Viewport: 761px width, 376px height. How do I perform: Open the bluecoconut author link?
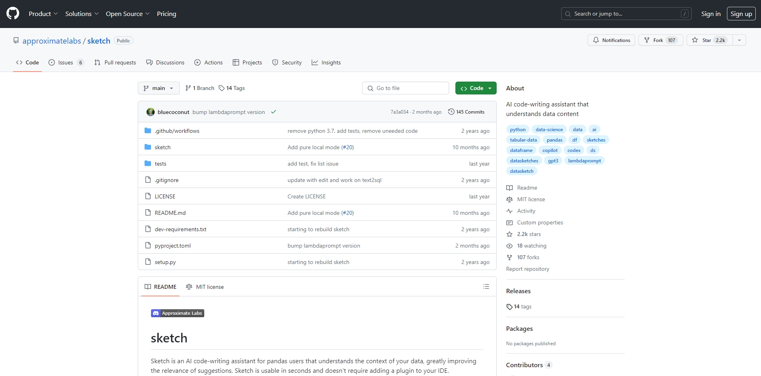[173, 112]
